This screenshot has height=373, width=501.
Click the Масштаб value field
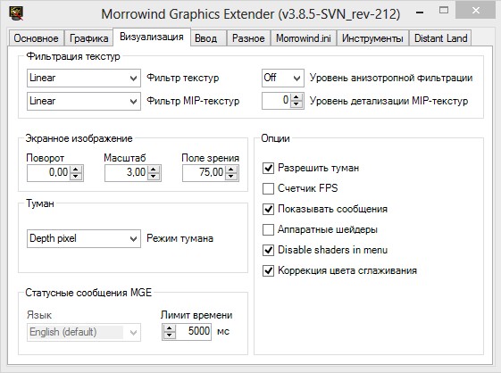126,173
